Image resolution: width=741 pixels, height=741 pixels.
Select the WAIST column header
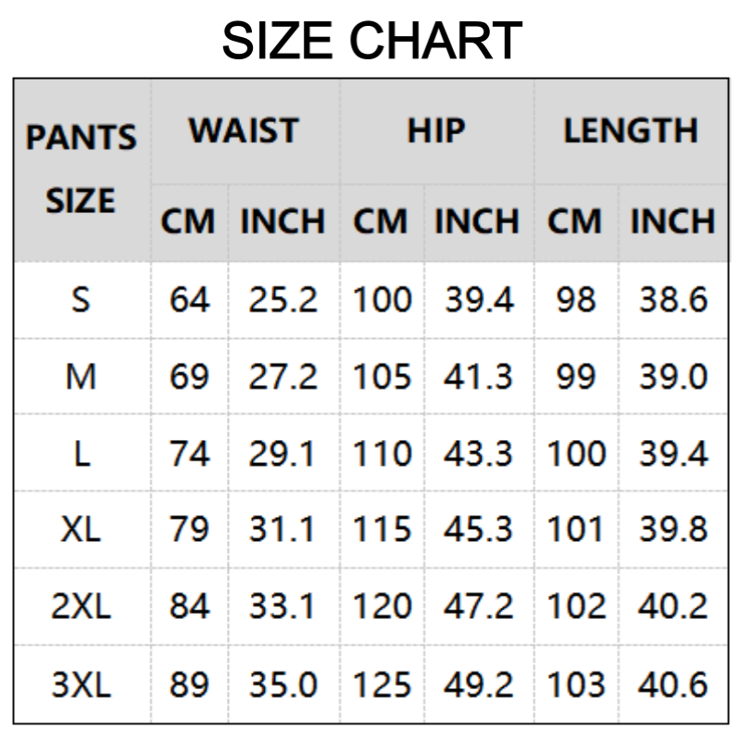click(245, 131)
